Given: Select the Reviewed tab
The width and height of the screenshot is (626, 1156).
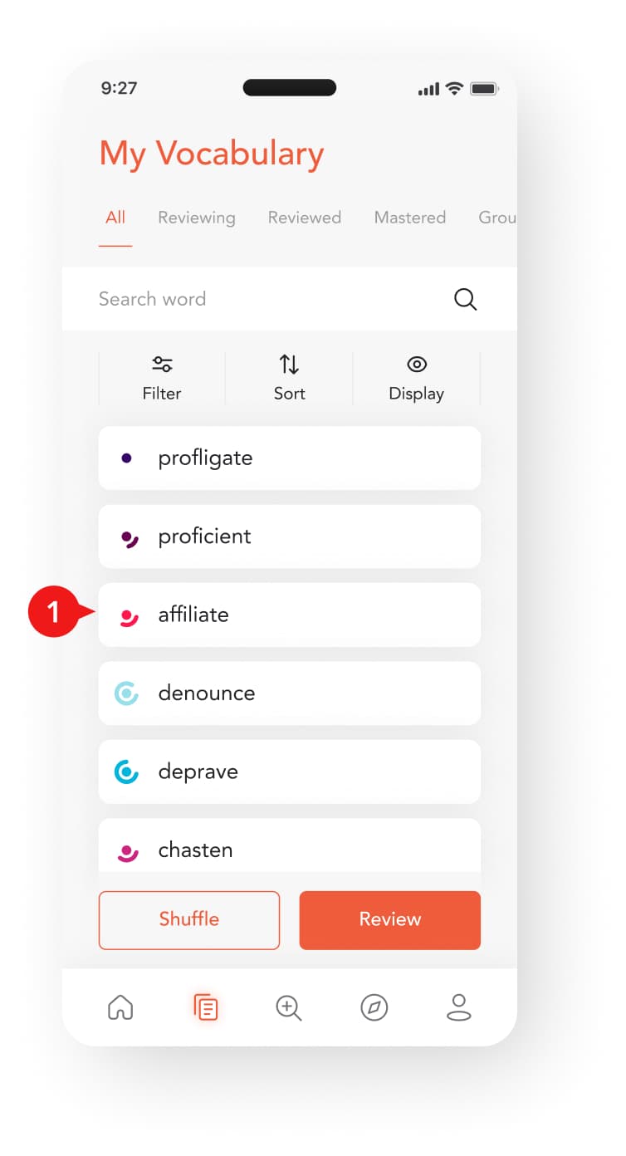Looking at the screenshot, I should [x=304, y=218].
